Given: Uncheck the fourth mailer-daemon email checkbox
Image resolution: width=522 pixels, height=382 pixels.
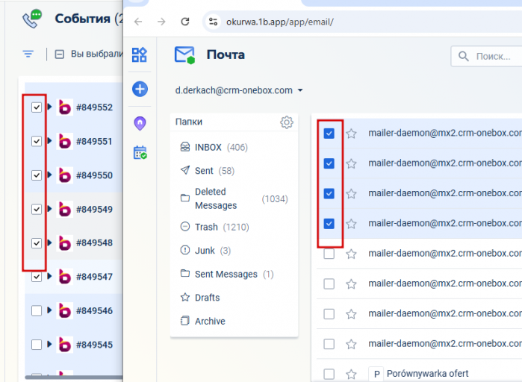Looking at the screenshot, I should (x=329, y=224).
